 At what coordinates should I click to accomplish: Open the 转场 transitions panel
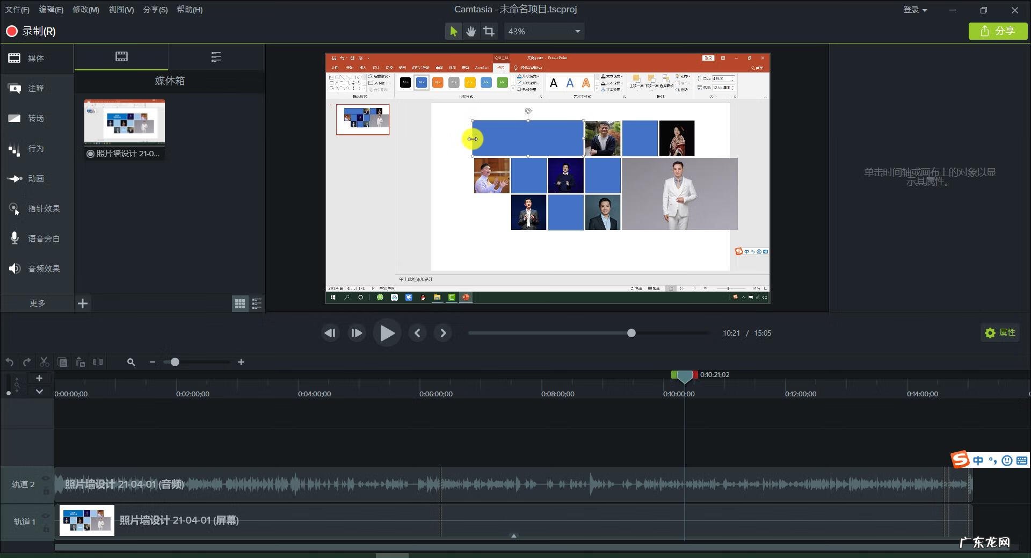point(37,118)
